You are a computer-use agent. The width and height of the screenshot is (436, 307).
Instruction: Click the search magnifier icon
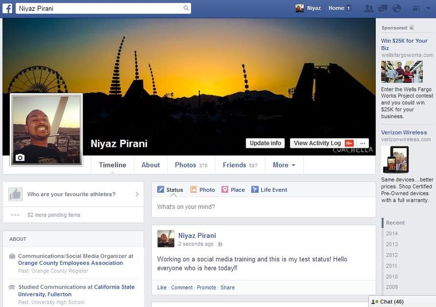click(x=186, y=8)
